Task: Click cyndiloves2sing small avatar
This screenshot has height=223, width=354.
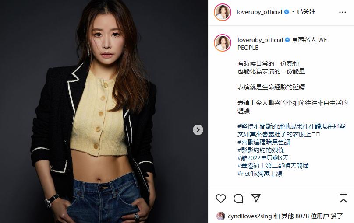Action: pyautogui.click(x=220, y=216)
